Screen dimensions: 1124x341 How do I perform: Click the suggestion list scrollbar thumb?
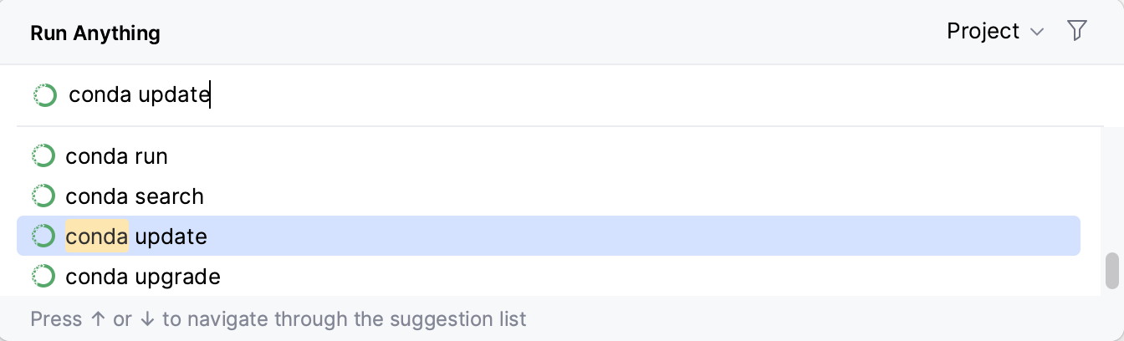click(1111, 269)
